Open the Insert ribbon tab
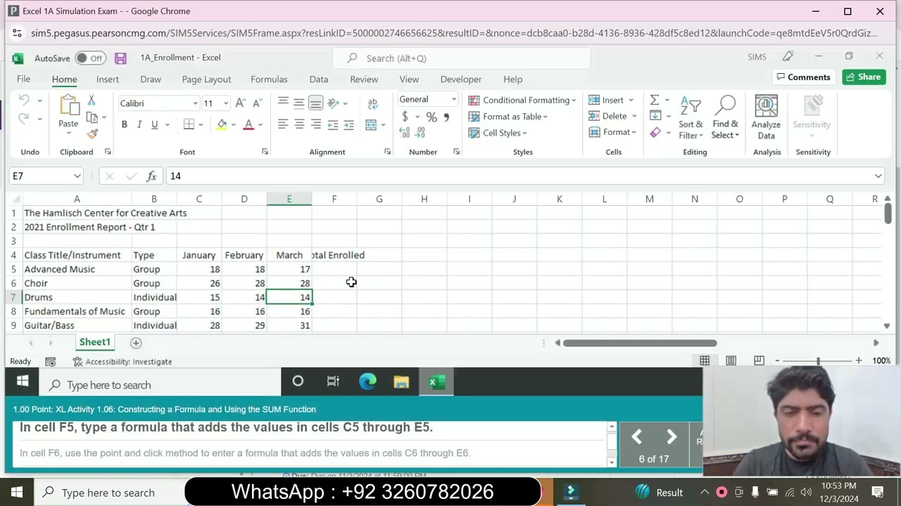 108,79
